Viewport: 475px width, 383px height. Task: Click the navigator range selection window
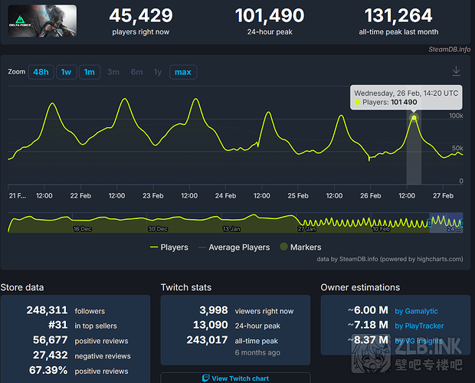pyautogui.click(x=445, y=221)
